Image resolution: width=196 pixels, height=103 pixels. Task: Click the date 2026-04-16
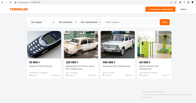tap(55, 75)
